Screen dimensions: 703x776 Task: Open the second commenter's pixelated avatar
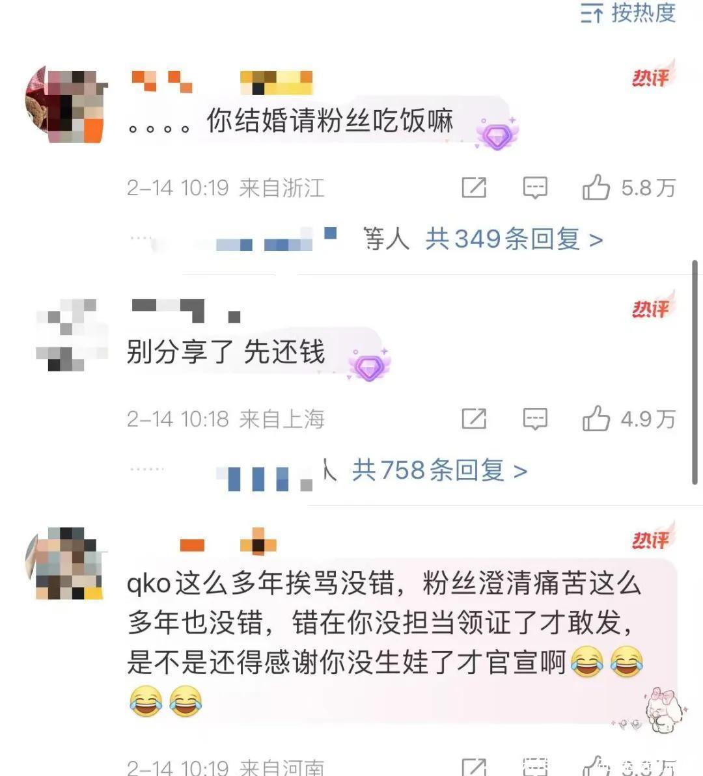coord(72,335)
